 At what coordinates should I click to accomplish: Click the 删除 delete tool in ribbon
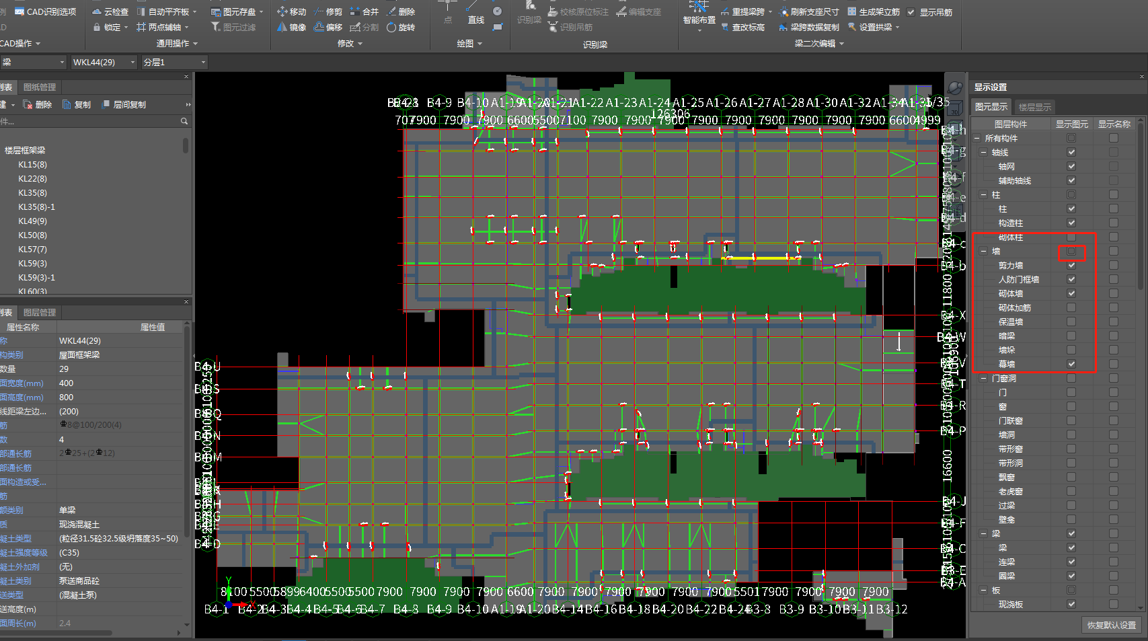pyautogui.click(x=401, y=11)
